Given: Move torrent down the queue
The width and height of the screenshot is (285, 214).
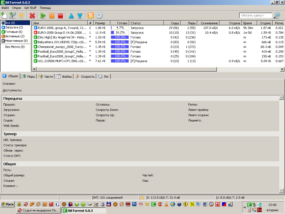Looking at the screenshot, I should pyautogui.click(x=80, y=16).
